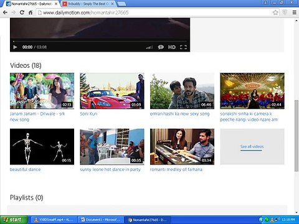Click the blue system tray icon left of the green one
Screen dimensions: 299x224
[262, 220]
